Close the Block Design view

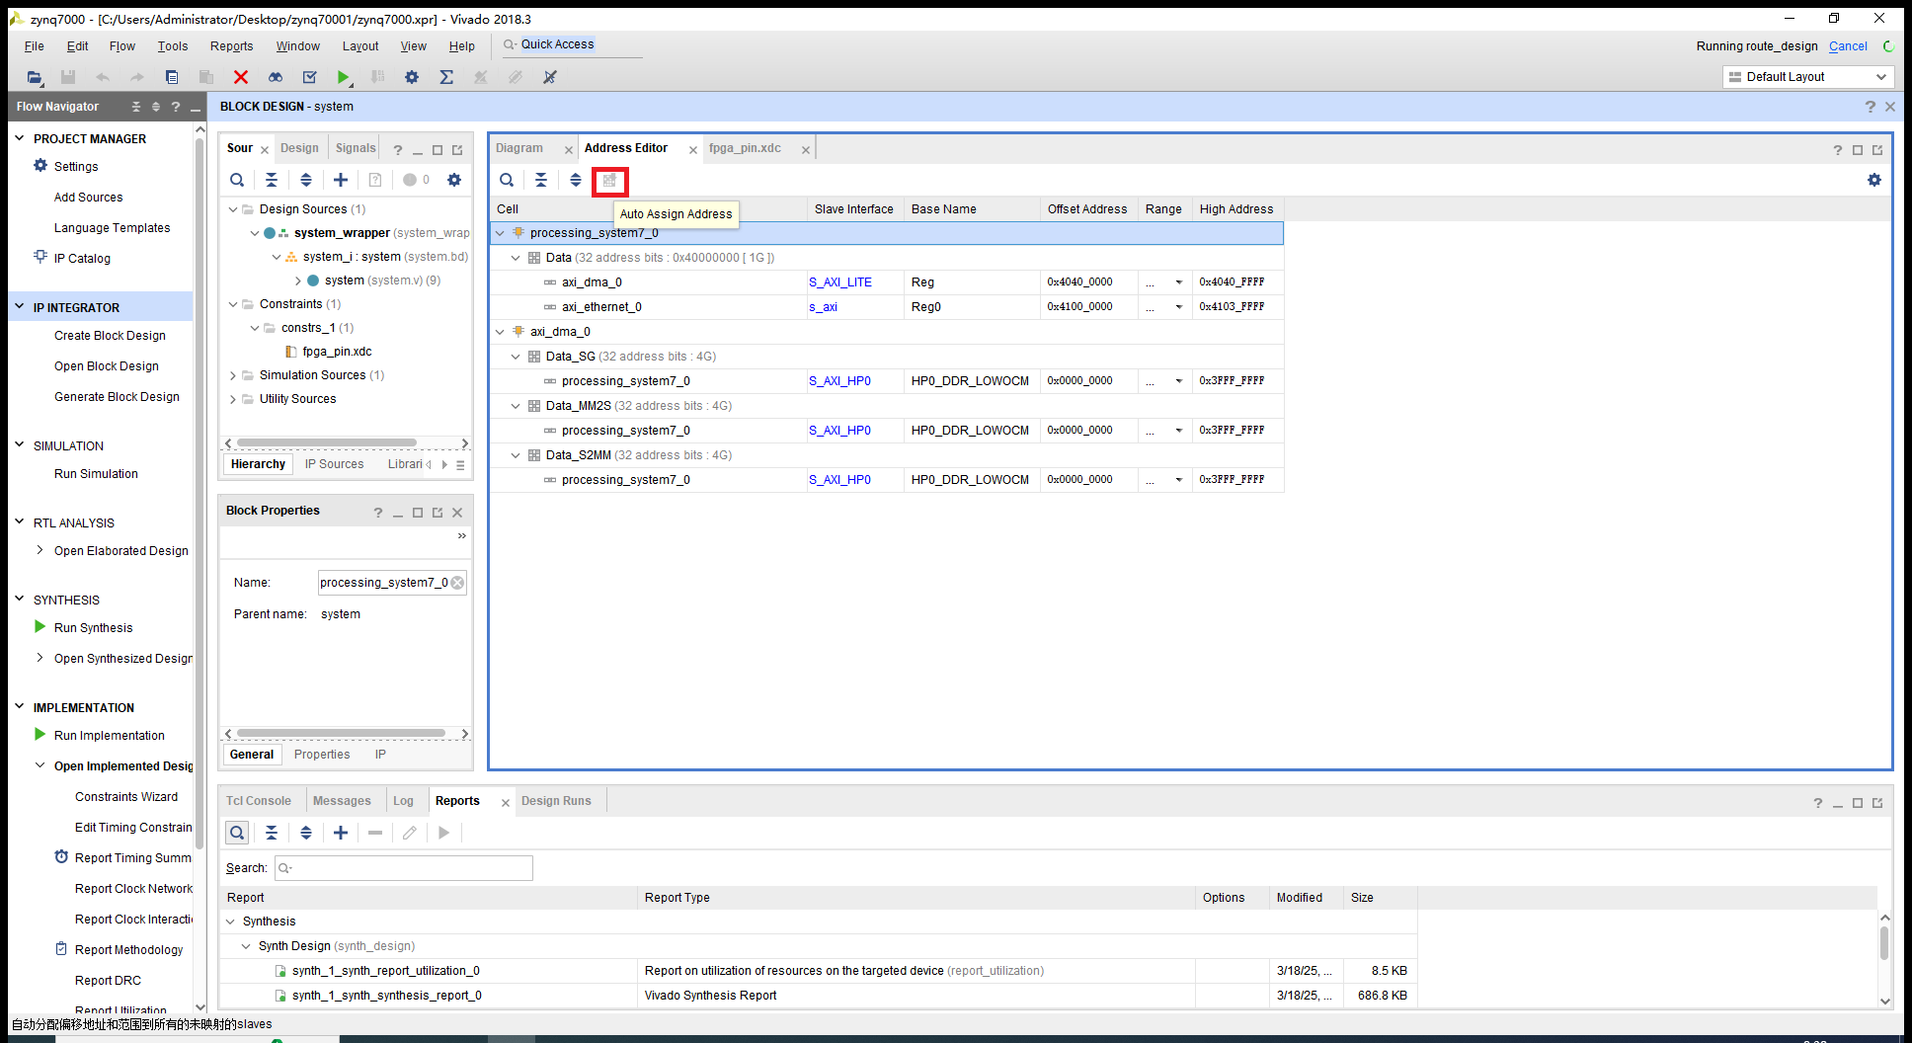[x=1890, y=107]
